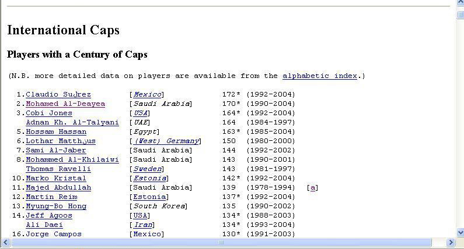Click the vertical scrollbar thumb

[x=460, y=15]
